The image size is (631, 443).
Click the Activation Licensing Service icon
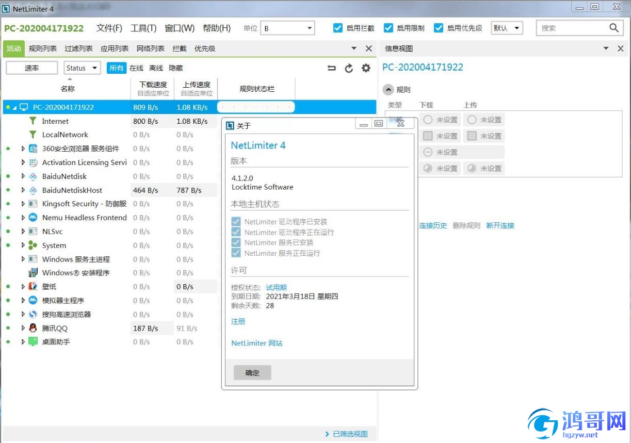click(33, 162)
